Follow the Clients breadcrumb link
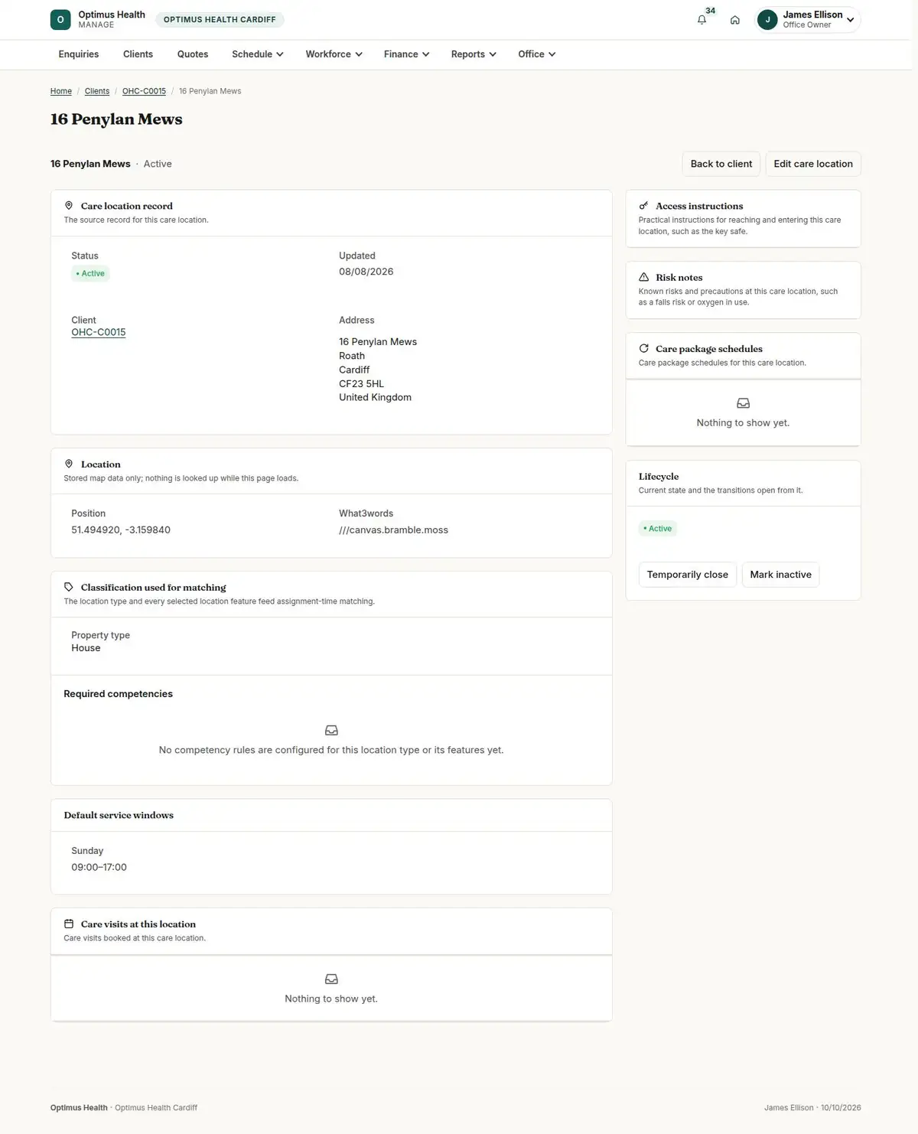Viewport: 918px width, 1134px height. pyautogui.click(x=97, y=91)
